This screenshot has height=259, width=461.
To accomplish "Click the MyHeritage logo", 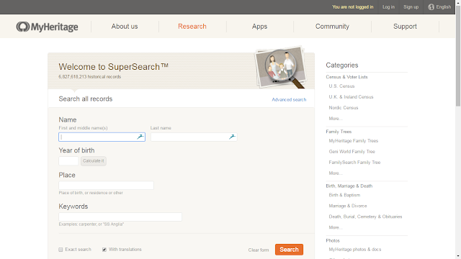I will [47, 27].
